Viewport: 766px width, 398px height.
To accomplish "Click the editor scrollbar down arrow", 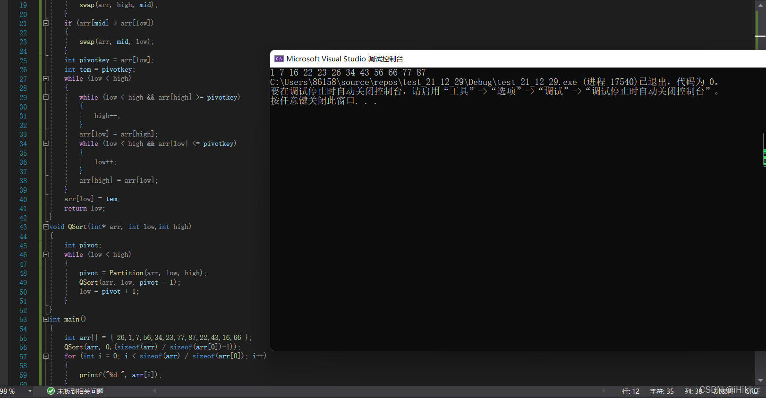I will pyautogui.click(x=760, y=381).
